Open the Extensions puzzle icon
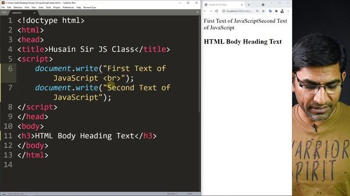 pos(276,11)
